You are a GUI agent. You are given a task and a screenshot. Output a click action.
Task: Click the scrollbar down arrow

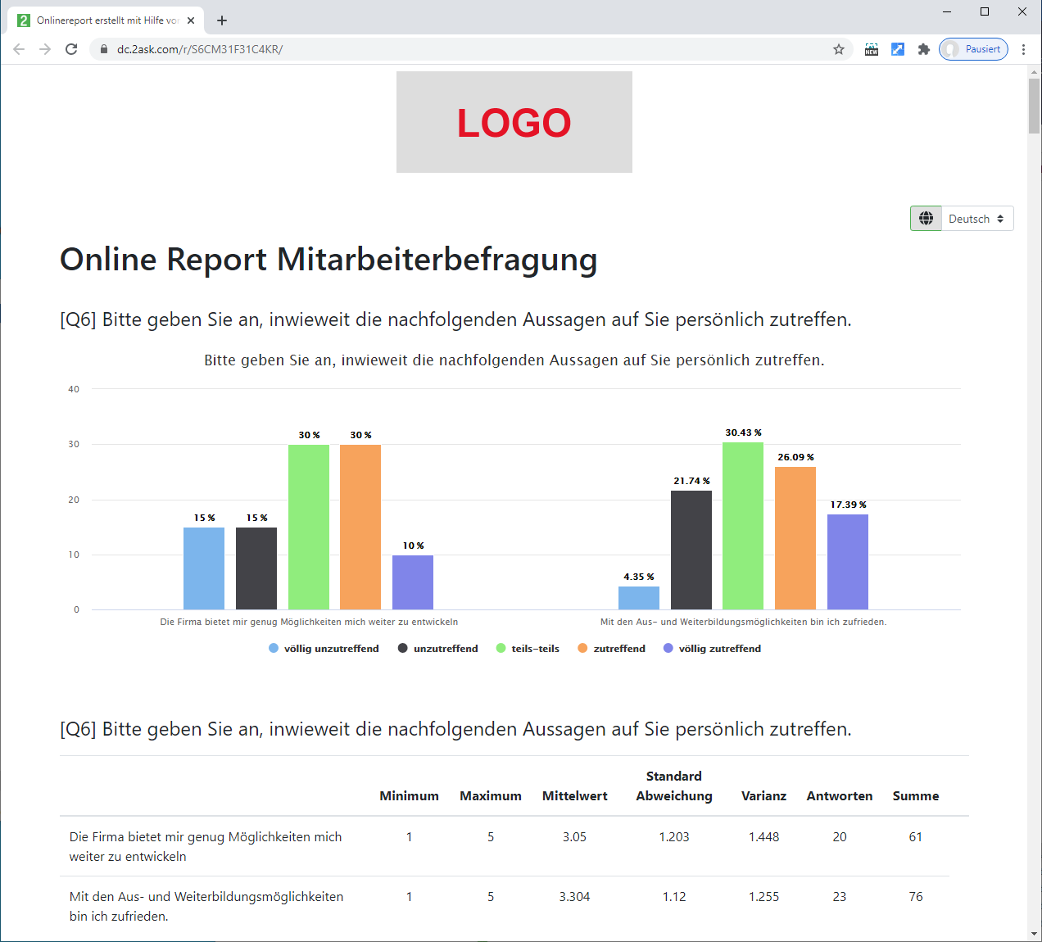pos(1035,934)
